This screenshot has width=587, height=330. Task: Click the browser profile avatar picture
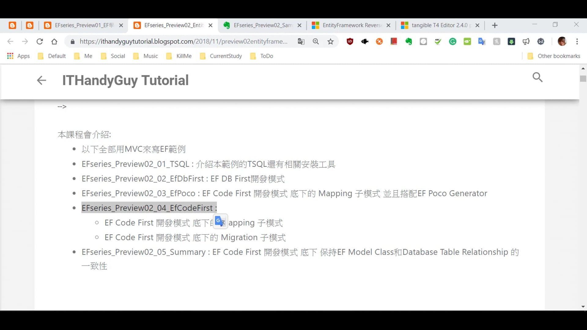pos(562,41)
